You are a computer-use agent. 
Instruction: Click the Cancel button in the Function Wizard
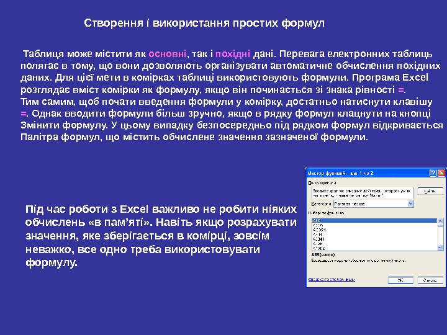tap(430, 280)
